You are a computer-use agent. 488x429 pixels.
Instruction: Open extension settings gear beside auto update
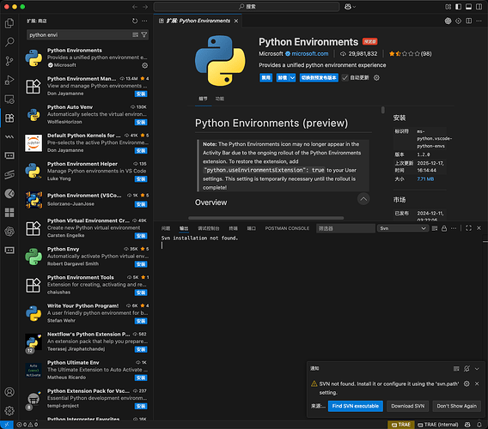point(376,78)
